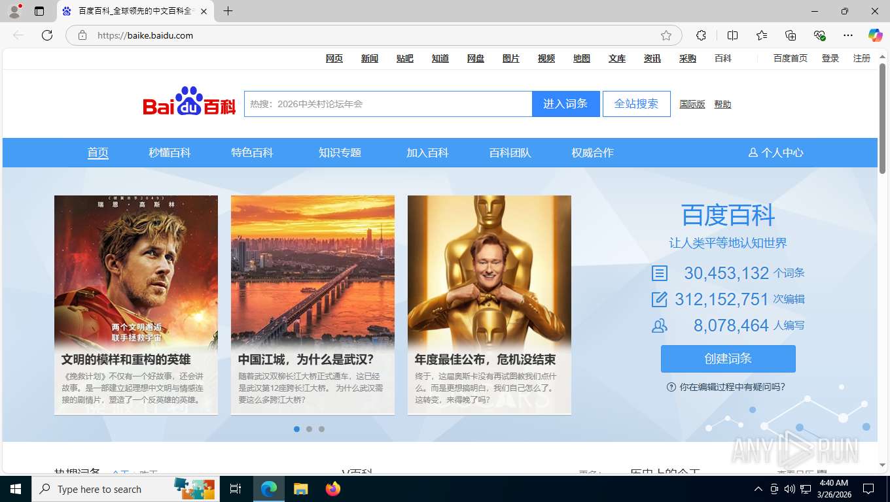This screenshot has height=502, width=890.
Task: Click the Windows taskbar search box
Action: pos(124,489)
